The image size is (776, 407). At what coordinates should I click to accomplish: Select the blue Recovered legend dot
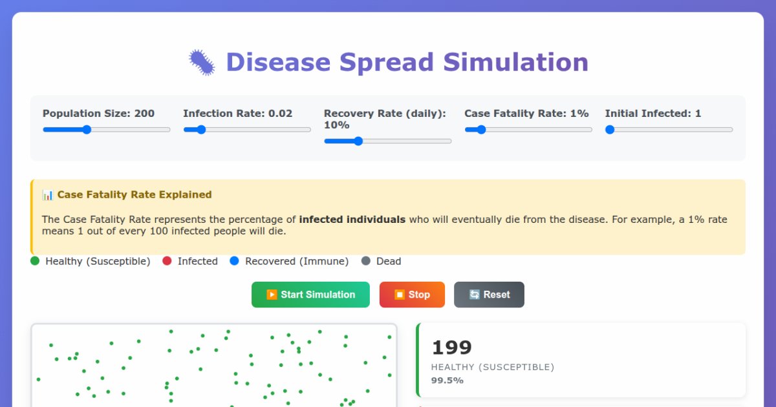[x=234, y=261]
